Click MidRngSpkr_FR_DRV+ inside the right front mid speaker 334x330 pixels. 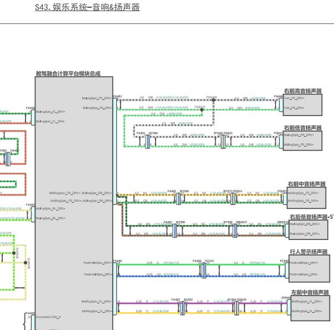tap(303, 193)
